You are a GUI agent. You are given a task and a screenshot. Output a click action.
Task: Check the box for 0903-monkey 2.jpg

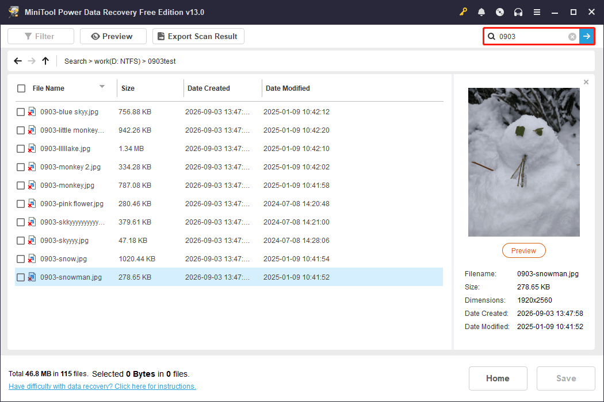pos(21,167)
